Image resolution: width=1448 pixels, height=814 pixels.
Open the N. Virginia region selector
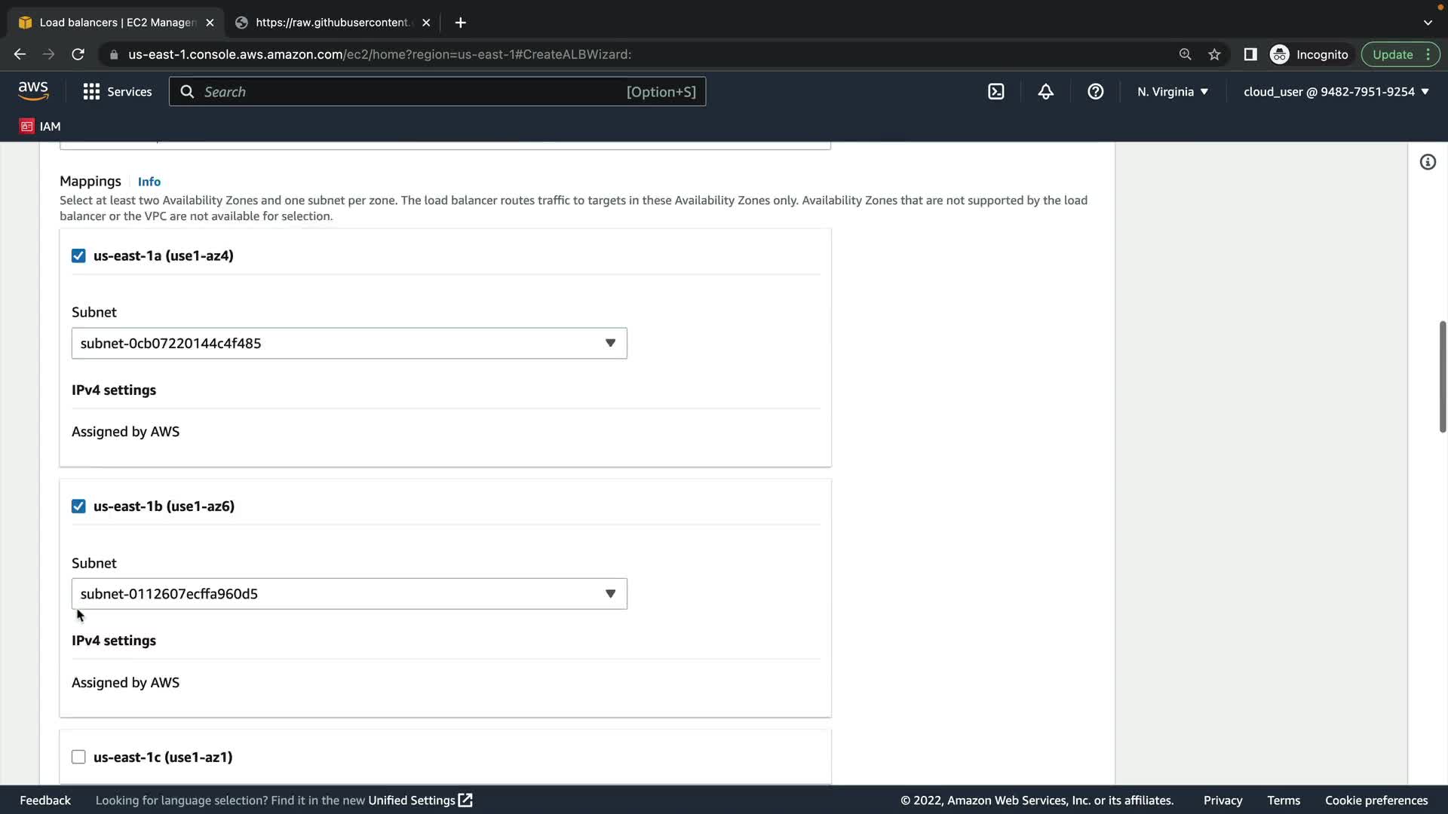(x=1172, y=91)
